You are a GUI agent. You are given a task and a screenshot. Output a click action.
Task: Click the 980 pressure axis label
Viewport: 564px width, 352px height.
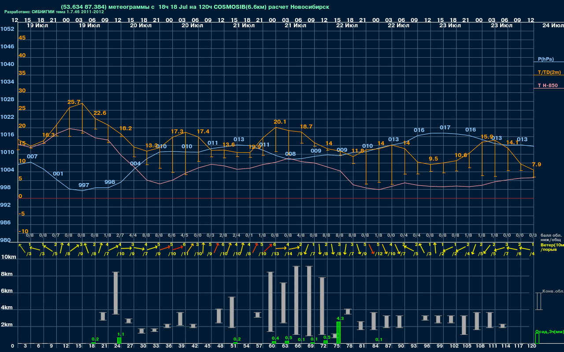point(6,240)
